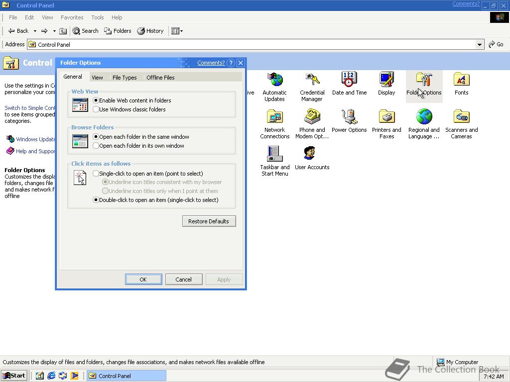Select Open each folder in its own window
The width and height of the screenshot is (510, 382).
point(138,146)
